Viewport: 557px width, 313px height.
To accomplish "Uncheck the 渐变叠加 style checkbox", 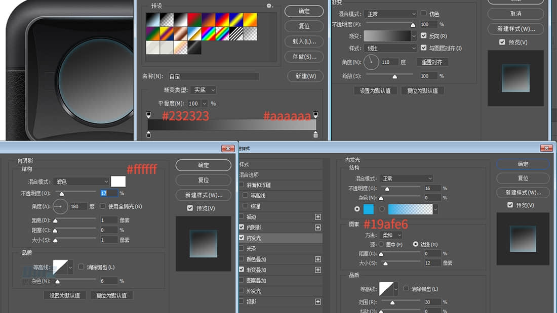I will tap(242, 270).
